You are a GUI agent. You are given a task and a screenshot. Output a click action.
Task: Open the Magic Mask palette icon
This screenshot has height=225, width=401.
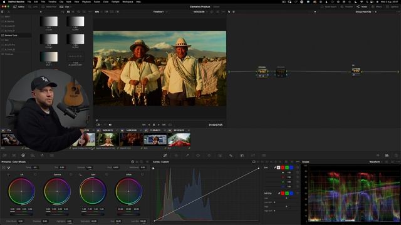coord(220,155)
